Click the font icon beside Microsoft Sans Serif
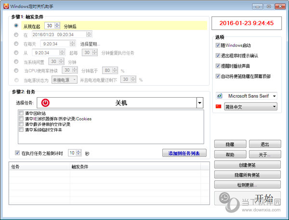This screenshot has width=289, height=220. [x=219, y=96]
